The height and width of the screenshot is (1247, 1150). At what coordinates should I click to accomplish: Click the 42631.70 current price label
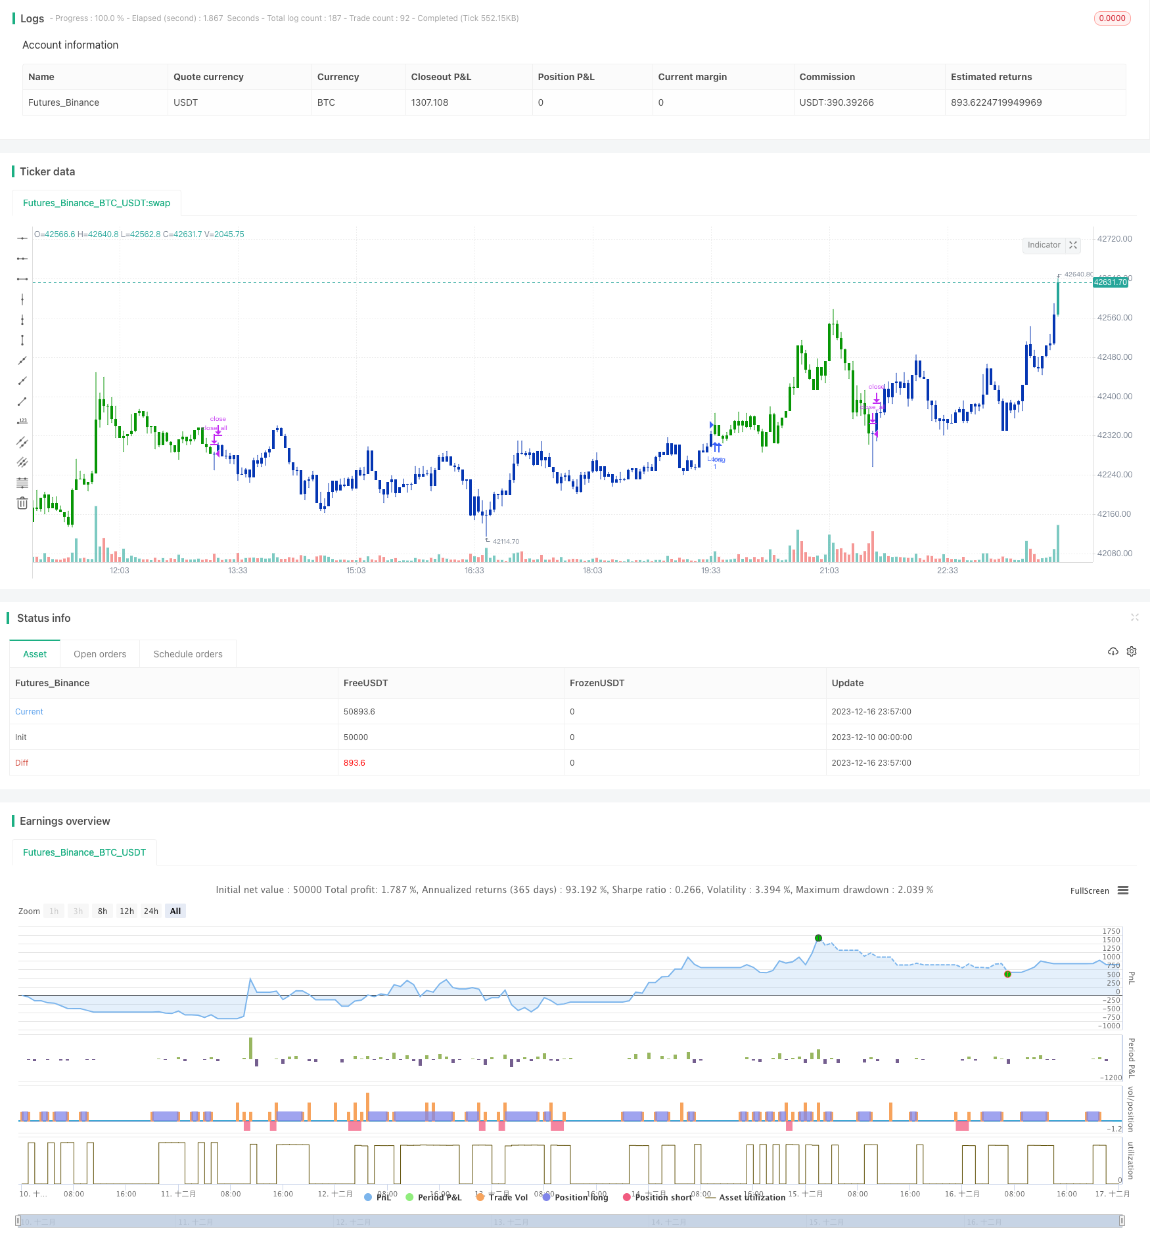(x=1111, y=282)
